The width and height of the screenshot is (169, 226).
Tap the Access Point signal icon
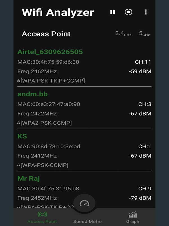tap(42, 214)
